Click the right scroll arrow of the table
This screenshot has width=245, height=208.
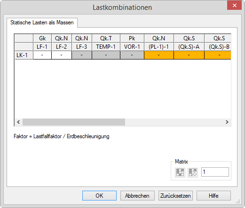[x=227, y=122]
